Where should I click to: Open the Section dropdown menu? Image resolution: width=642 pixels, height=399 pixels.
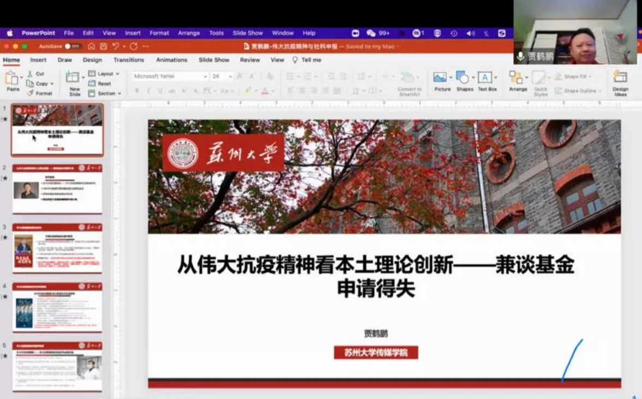[x=105, y=93]
